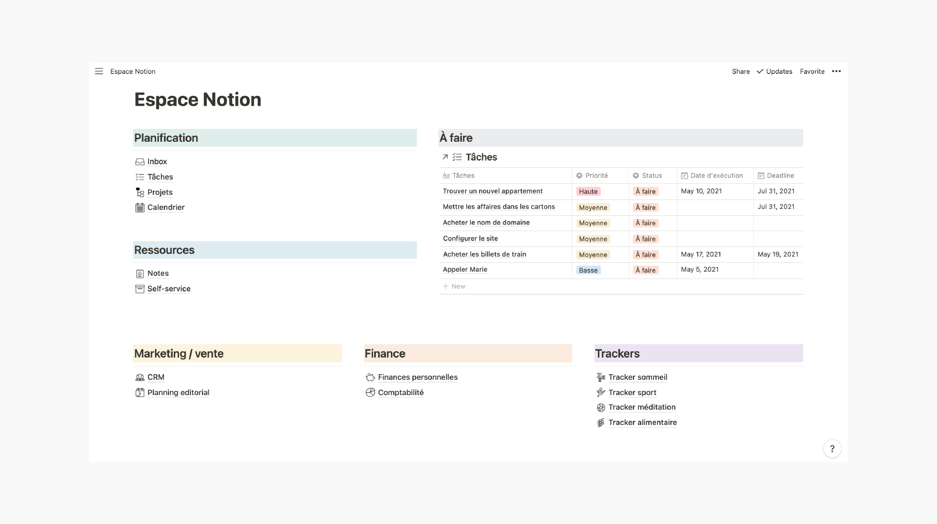The width and height of the screenshot is (937, 524).
Task: Click the Inbox tray icon
Action: 140,162
